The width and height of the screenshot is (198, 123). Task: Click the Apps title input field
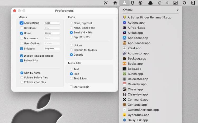52,23
